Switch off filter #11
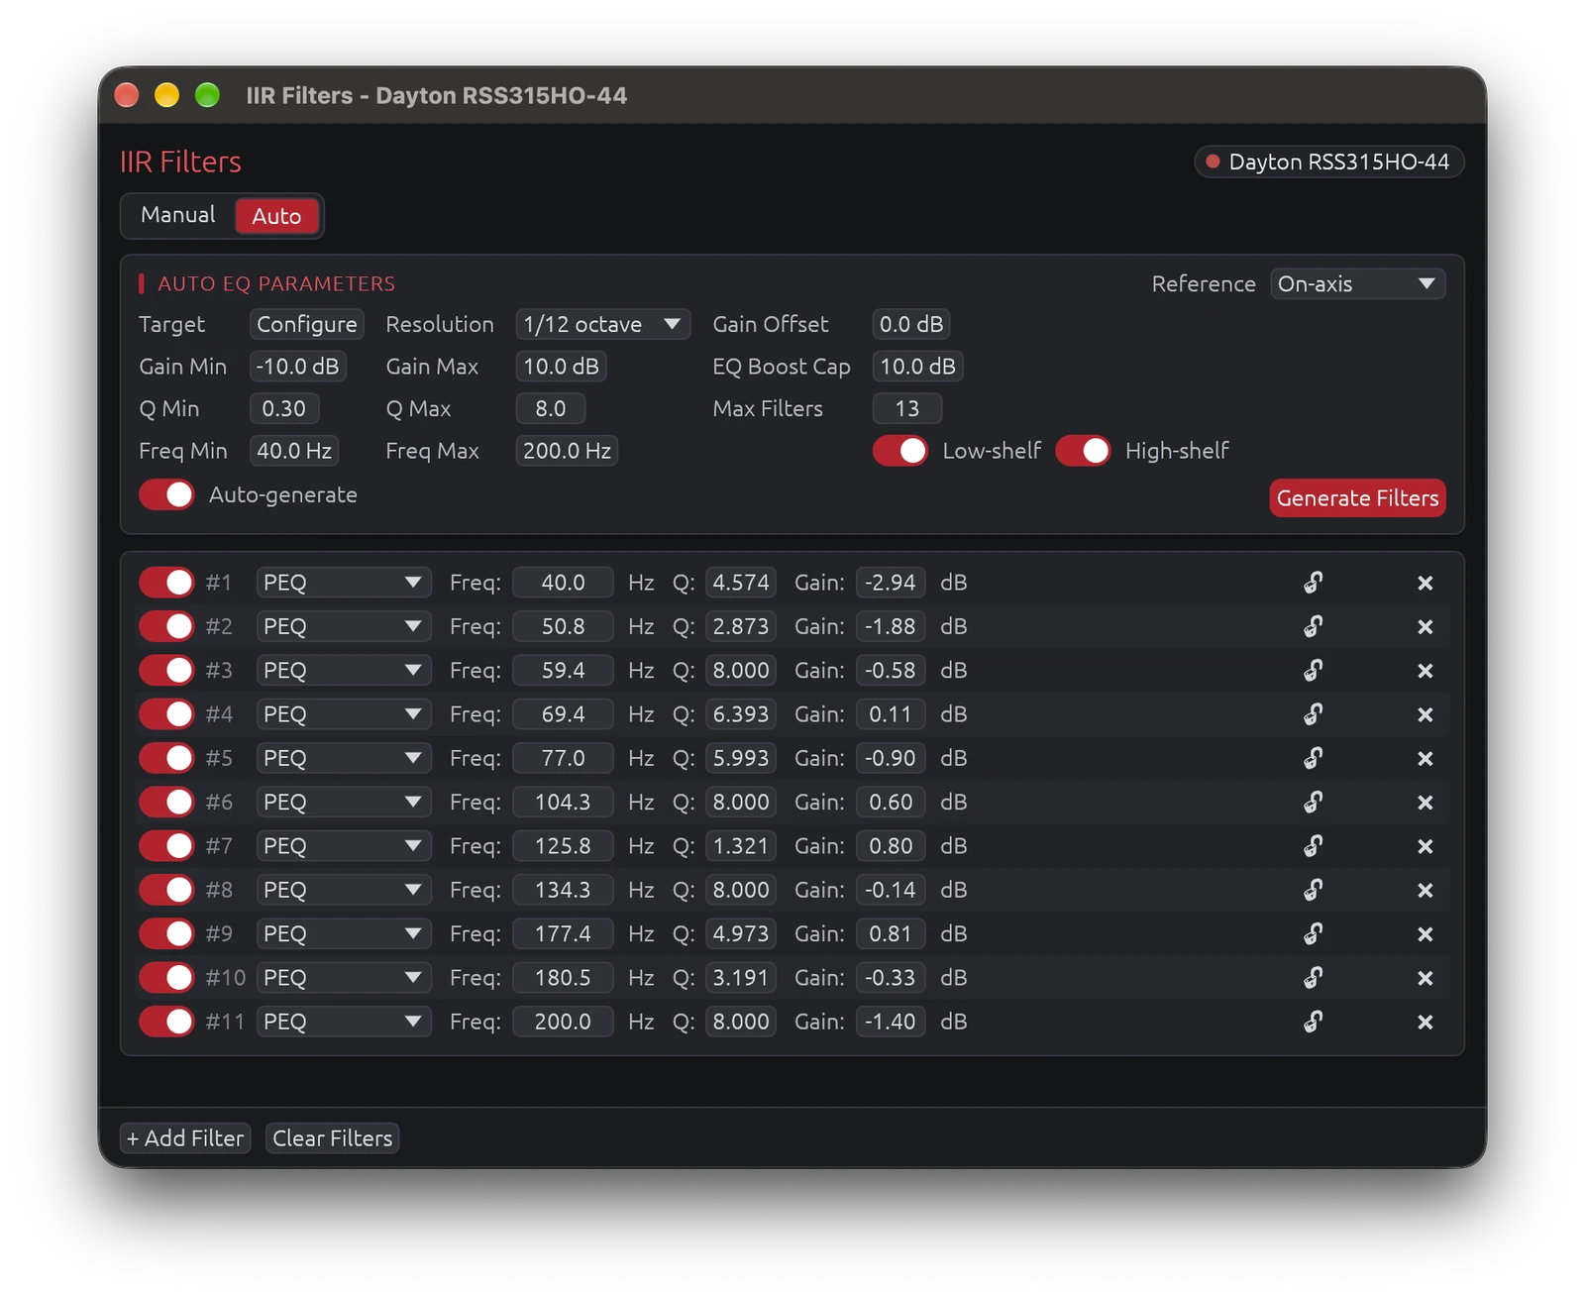This screenshot has width=1585, height=1298. (x=166, y=1022)
